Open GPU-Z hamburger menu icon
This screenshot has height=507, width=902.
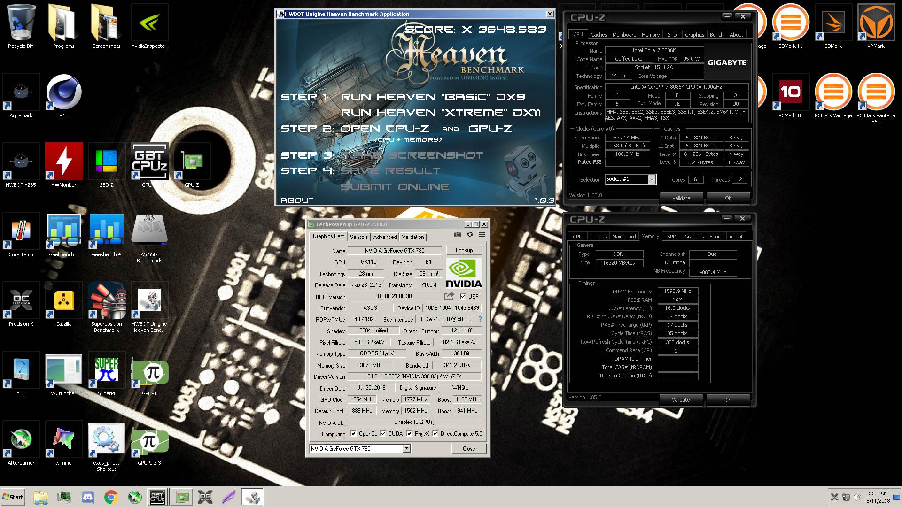[482, 235]
